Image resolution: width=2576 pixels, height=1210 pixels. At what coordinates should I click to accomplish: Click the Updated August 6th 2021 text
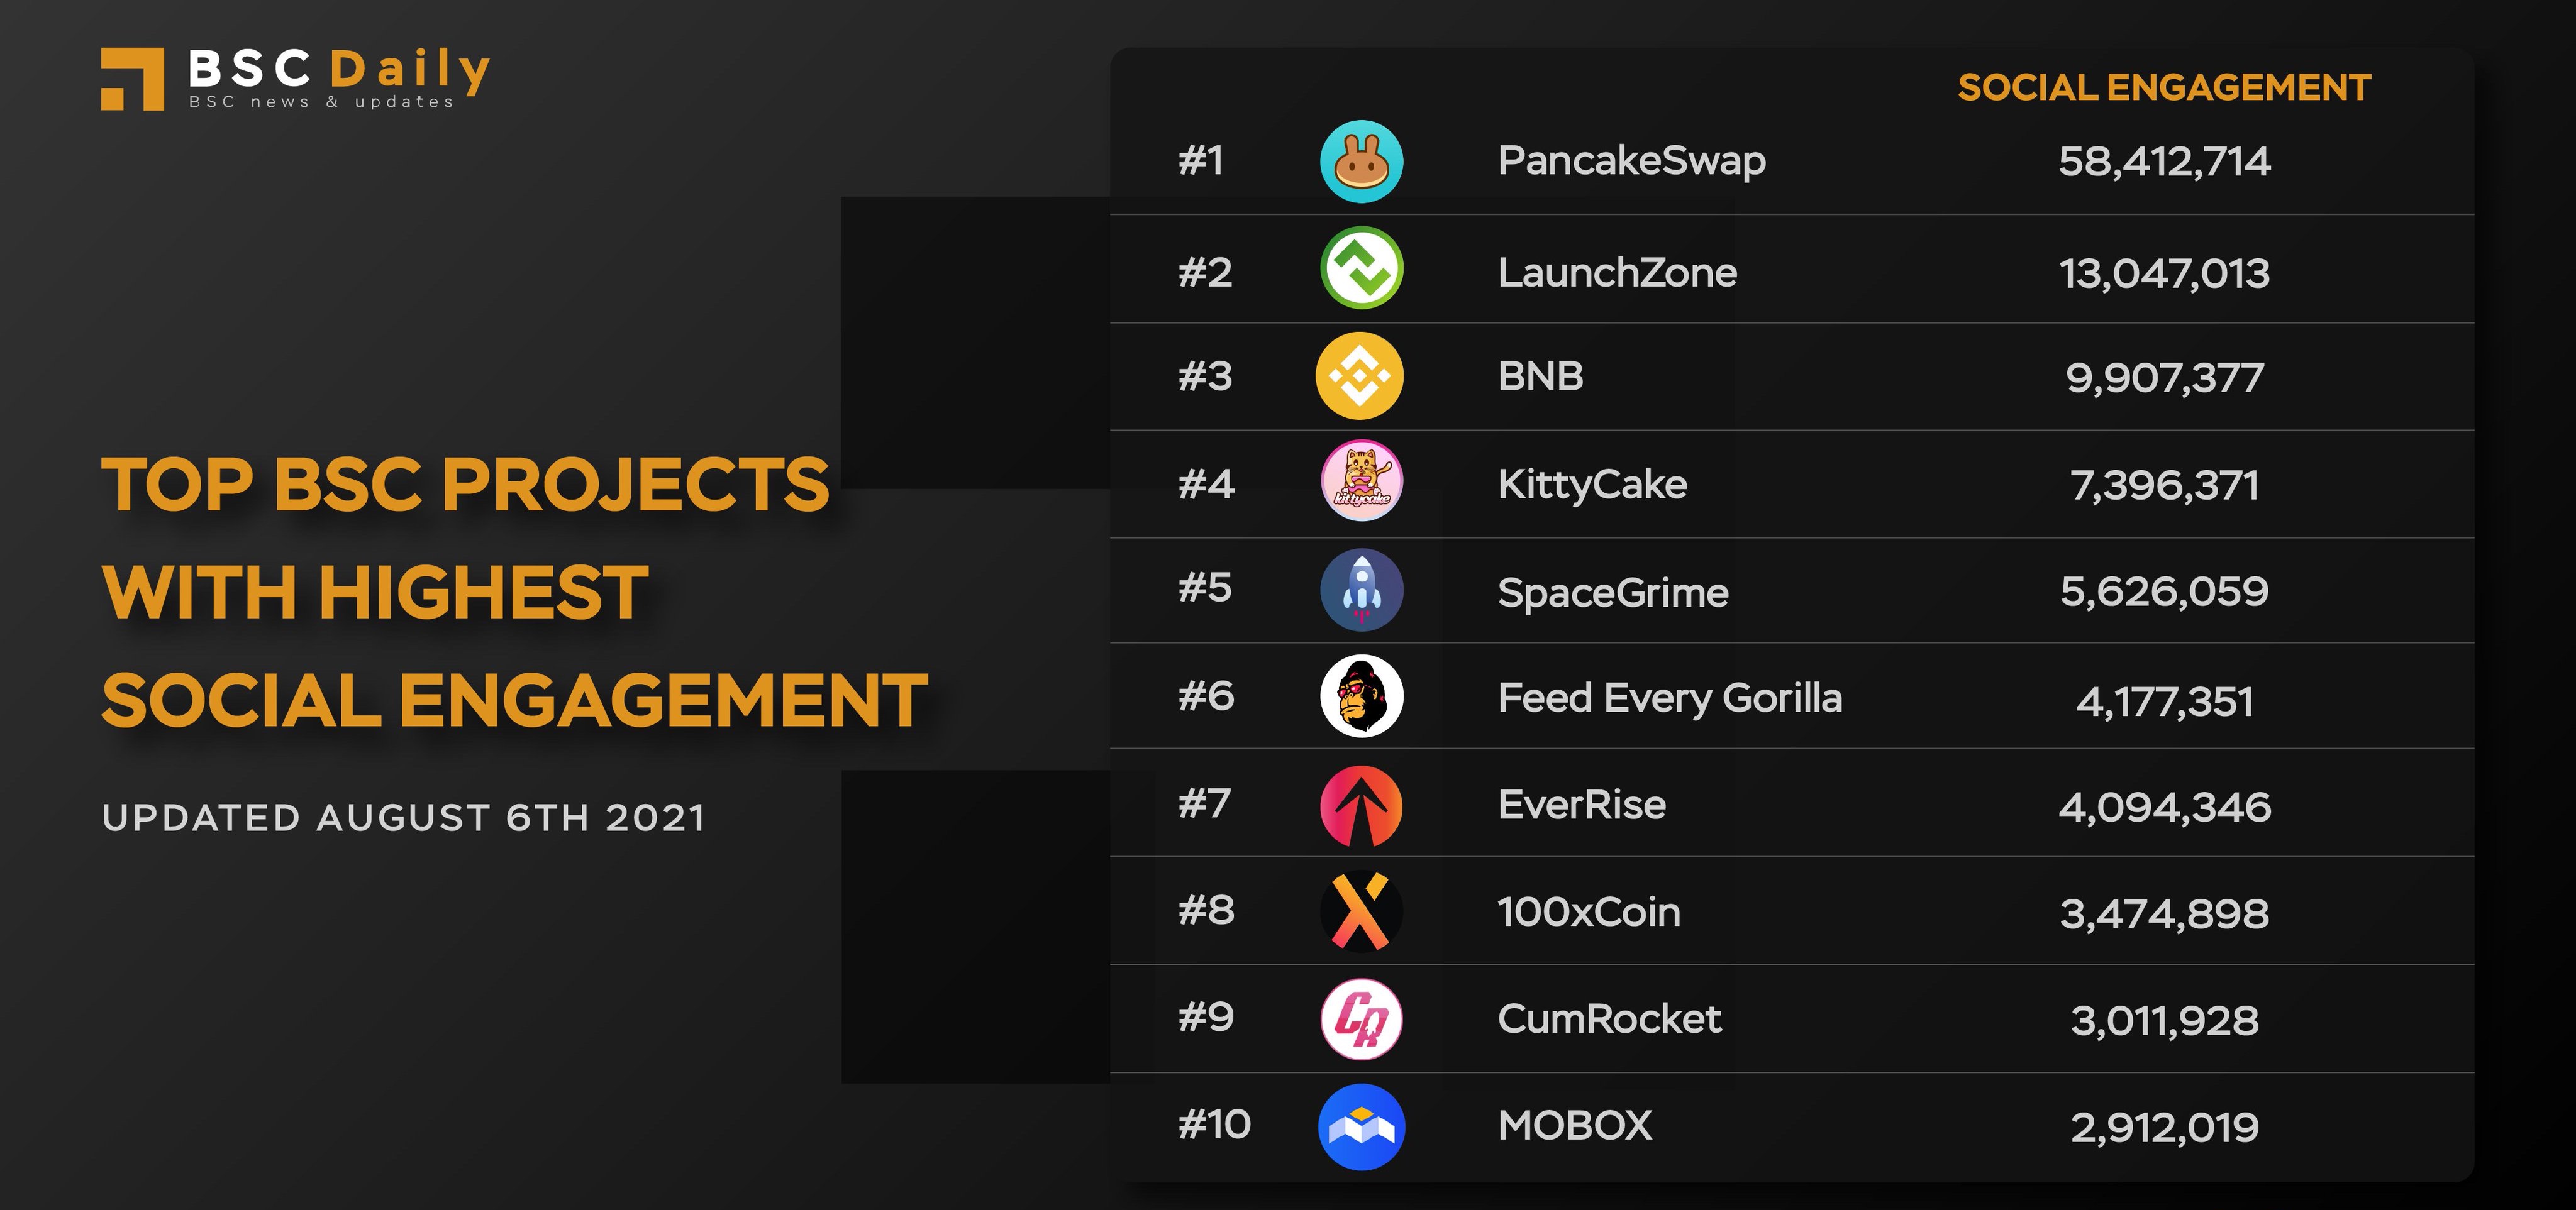point(404,818)
